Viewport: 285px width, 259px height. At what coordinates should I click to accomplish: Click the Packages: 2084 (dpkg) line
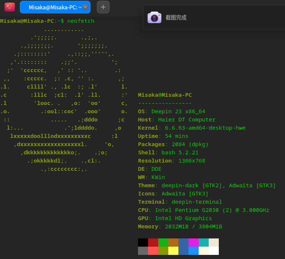(x=173, y=144)
